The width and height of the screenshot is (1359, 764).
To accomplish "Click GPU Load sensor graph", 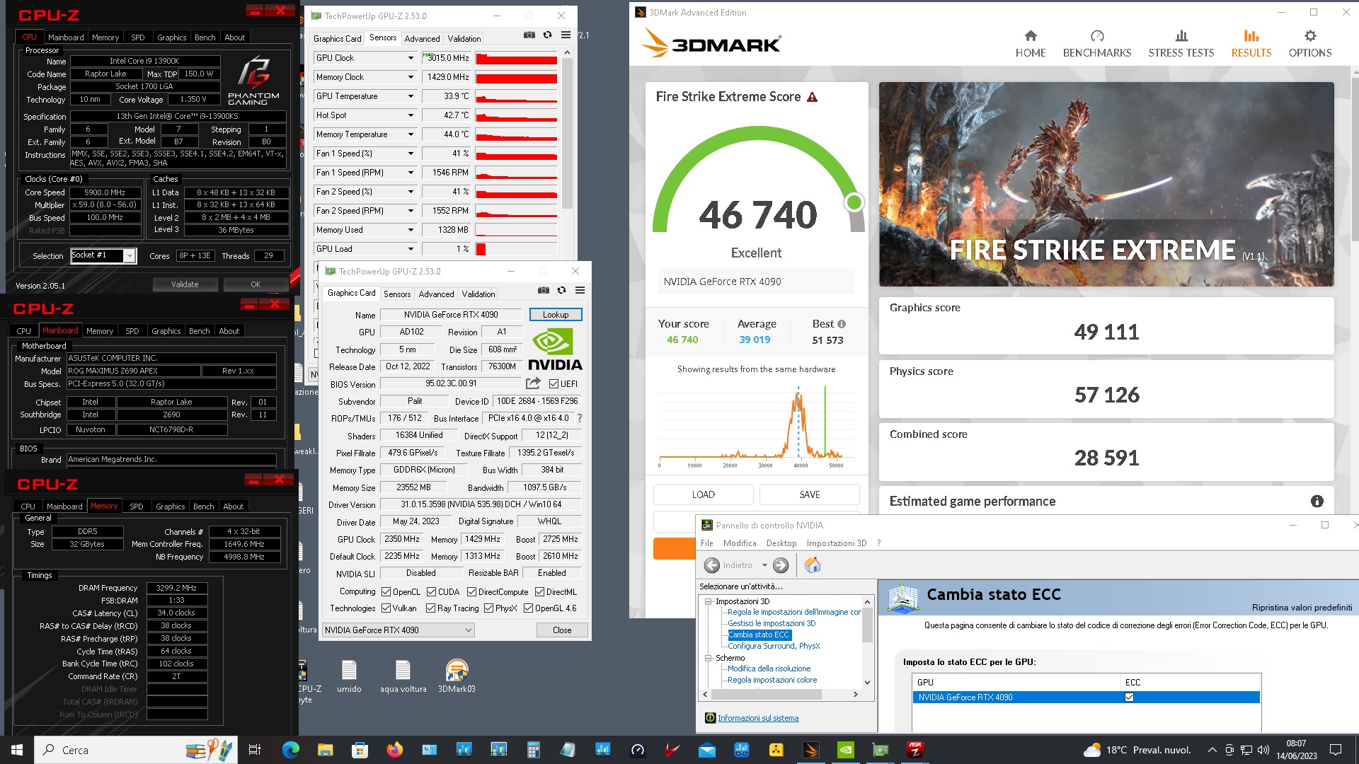I will tap(516, 249).
